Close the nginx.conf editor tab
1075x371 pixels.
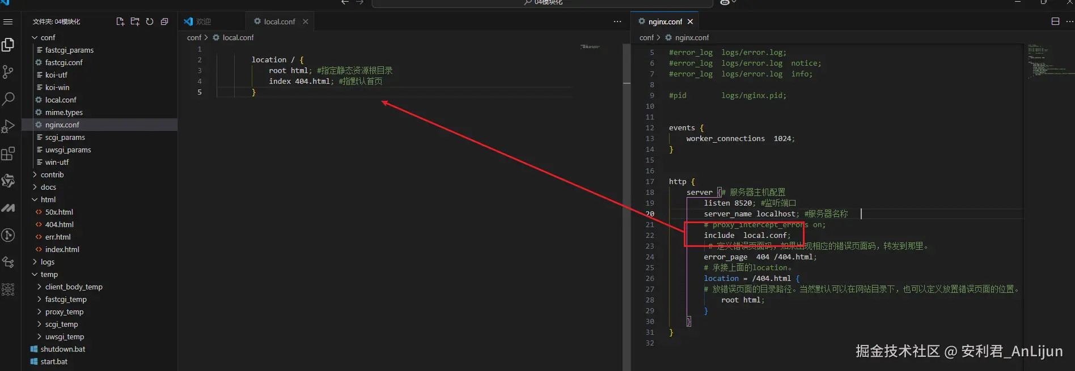pos(690,22)
